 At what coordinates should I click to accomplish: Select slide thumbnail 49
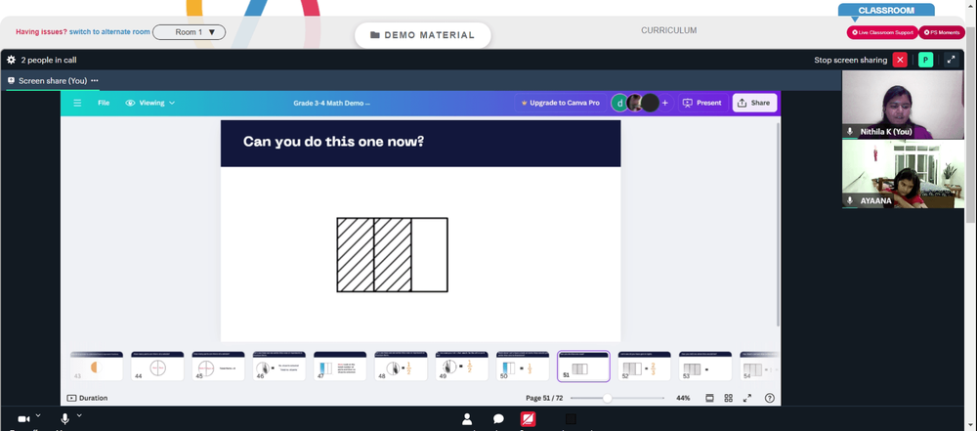coord(462,366)
